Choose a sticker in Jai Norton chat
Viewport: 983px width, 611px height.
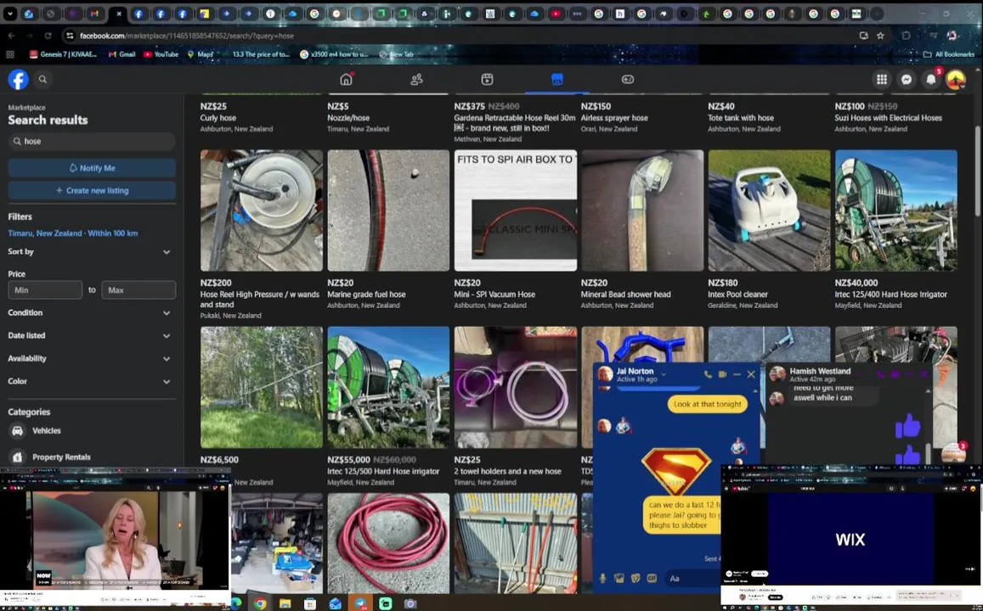pos(636,579)
